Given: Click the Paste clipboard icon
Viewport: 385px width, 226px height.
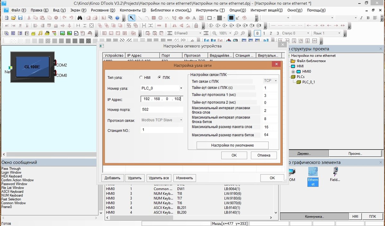Looking at the screenshot, I should tap(42, 18).
